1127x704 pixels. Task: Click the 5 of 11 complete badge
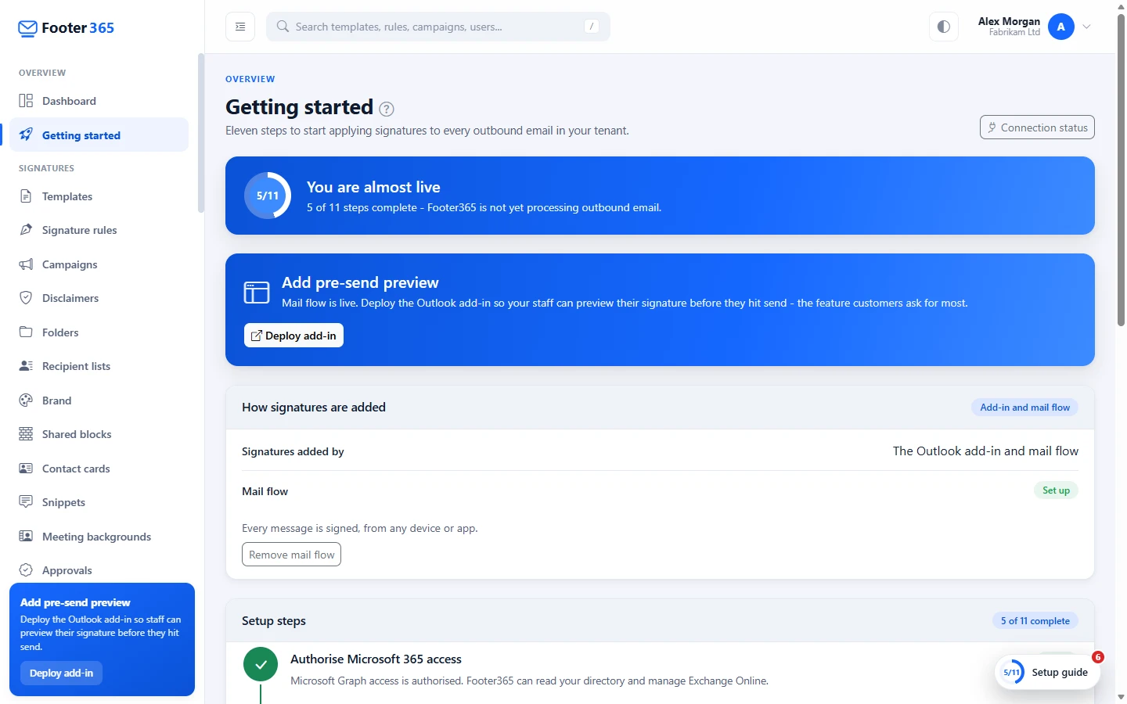1035,621
